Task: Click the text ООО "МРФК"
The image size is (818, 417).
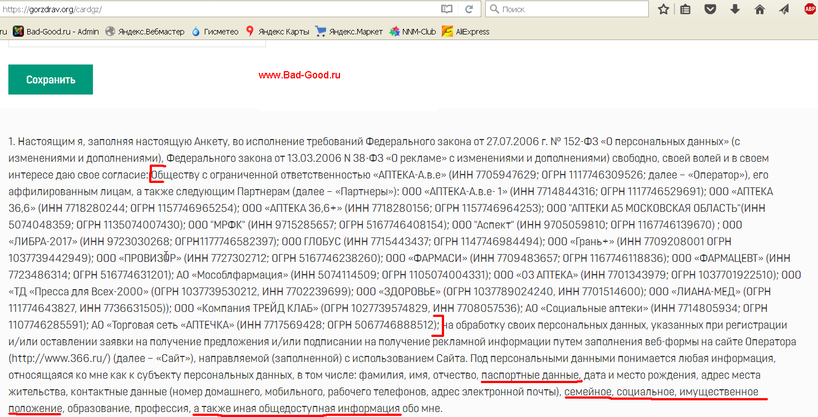Action: [x=216, y=225]
